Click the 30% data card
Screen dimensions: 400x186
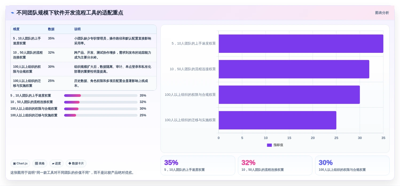(x=352, y=165)
